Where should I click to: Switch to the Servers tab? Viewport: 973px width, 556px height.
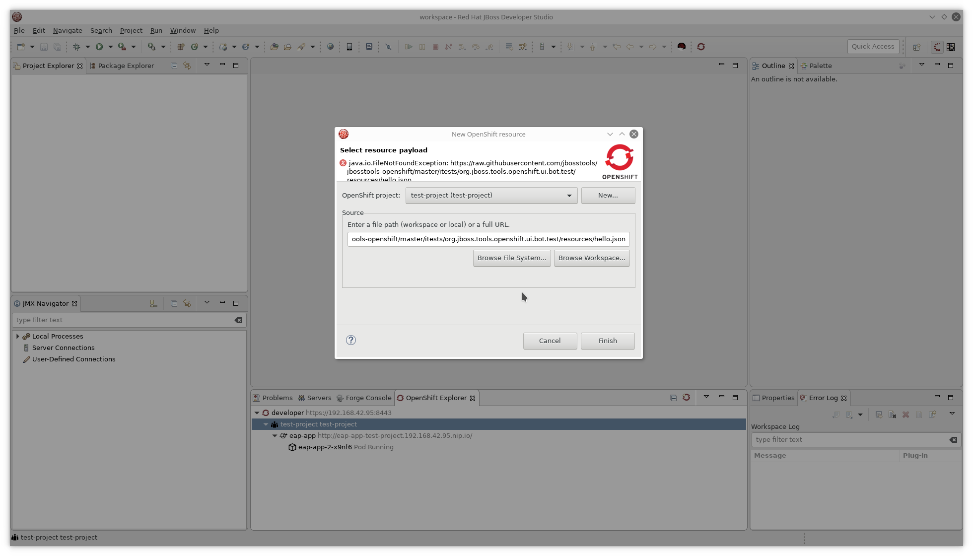tap(315, 398)
